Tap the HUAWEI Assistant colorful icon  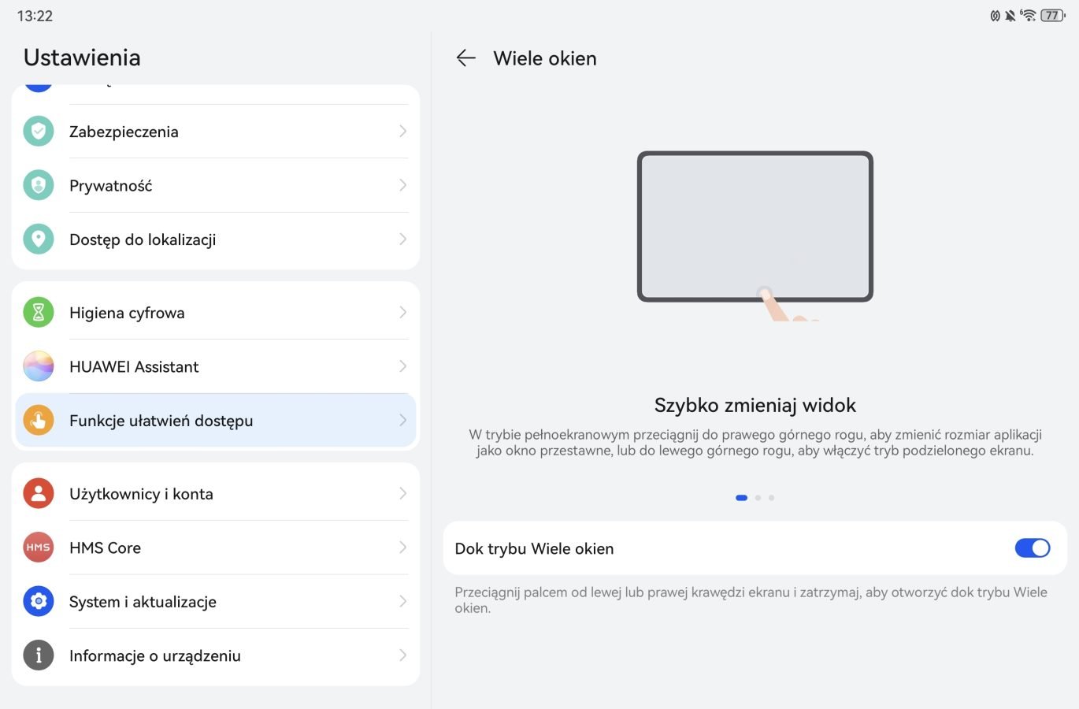(x=39, y=366)
